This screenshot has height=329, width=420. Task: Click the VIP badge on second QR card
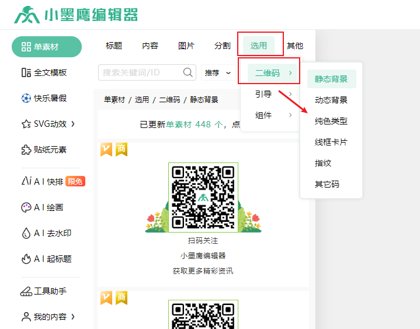pyautogui.click(x=106, y=297)
